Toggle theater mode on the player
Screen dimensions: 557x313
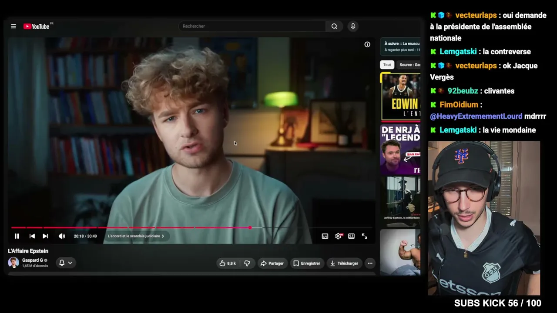pos(352,236)
